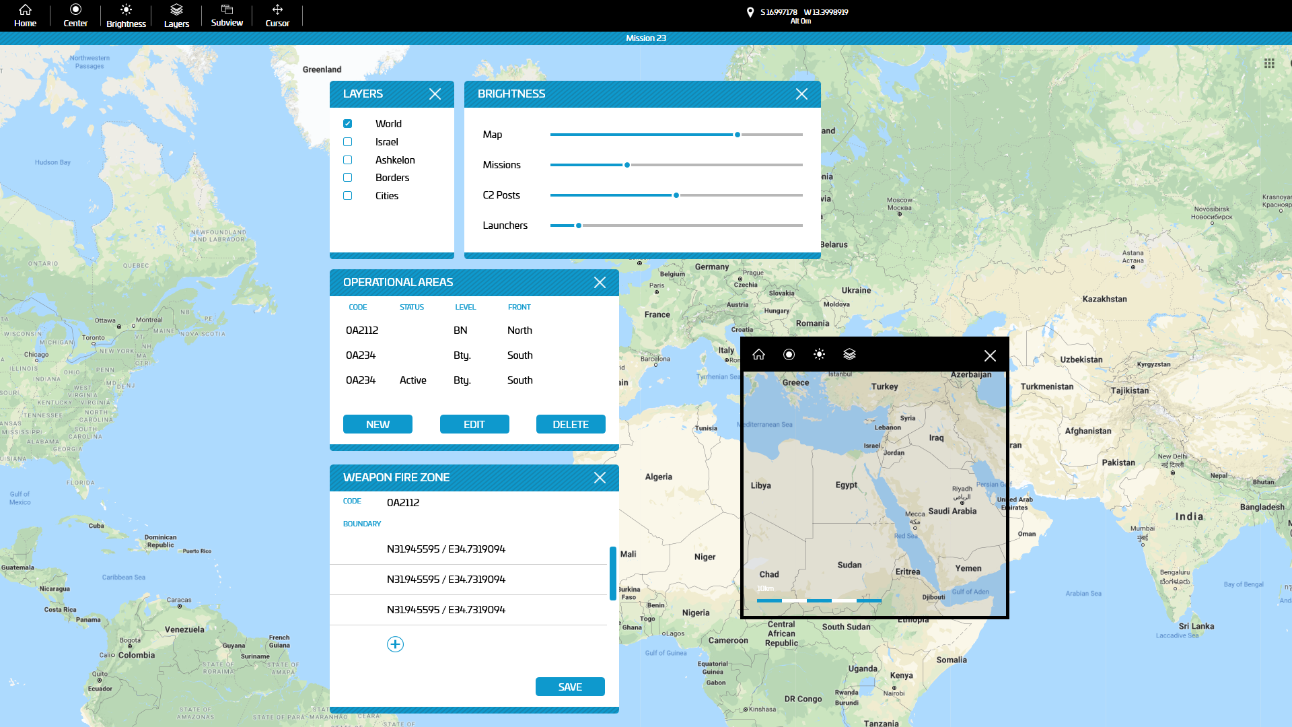Open the Layers tool in top toolbar
Screen dimensions: 1292x727
pos(176,15)
